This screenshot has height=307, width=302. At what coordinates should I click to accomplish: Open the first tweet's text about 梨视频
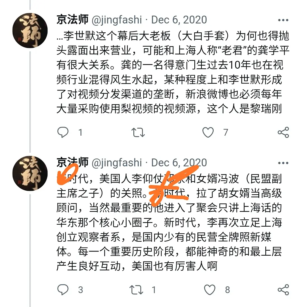coord(173,72)
